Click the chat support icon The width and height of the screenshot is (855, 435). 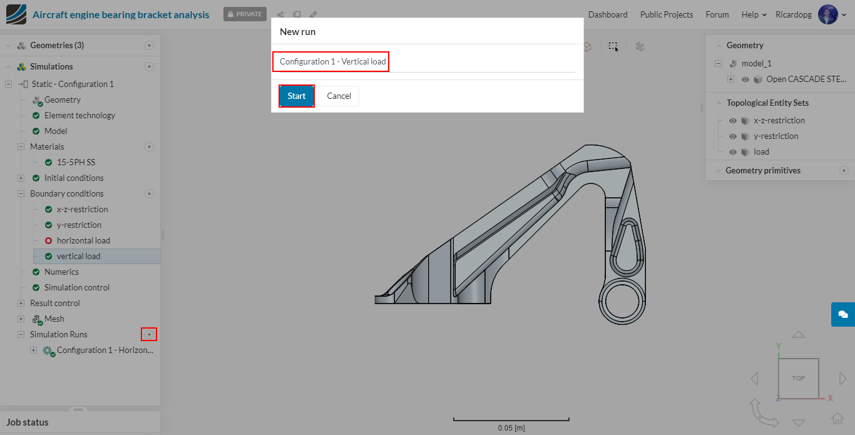click(842, 314)
